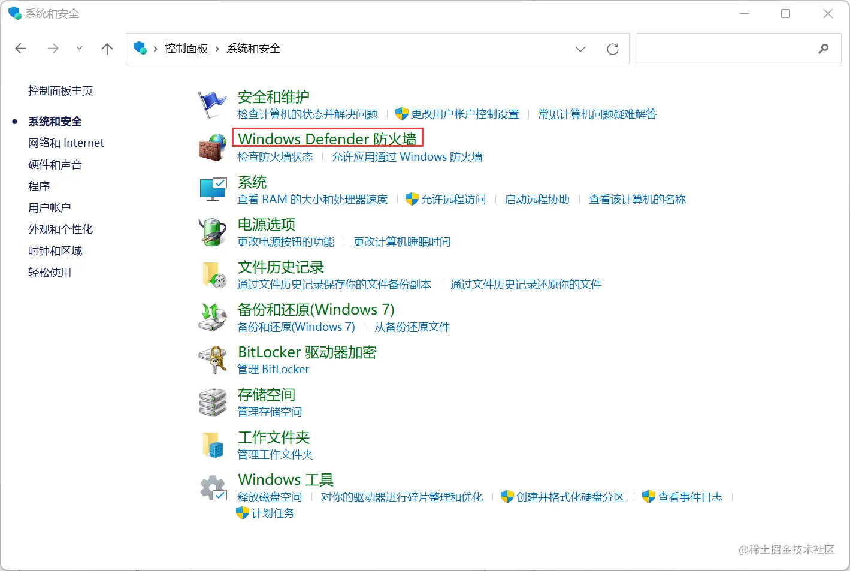Open 外观和个性化 category
Image resolution: width=850 pixels, height=571 pixels.
tap(61, 229)
